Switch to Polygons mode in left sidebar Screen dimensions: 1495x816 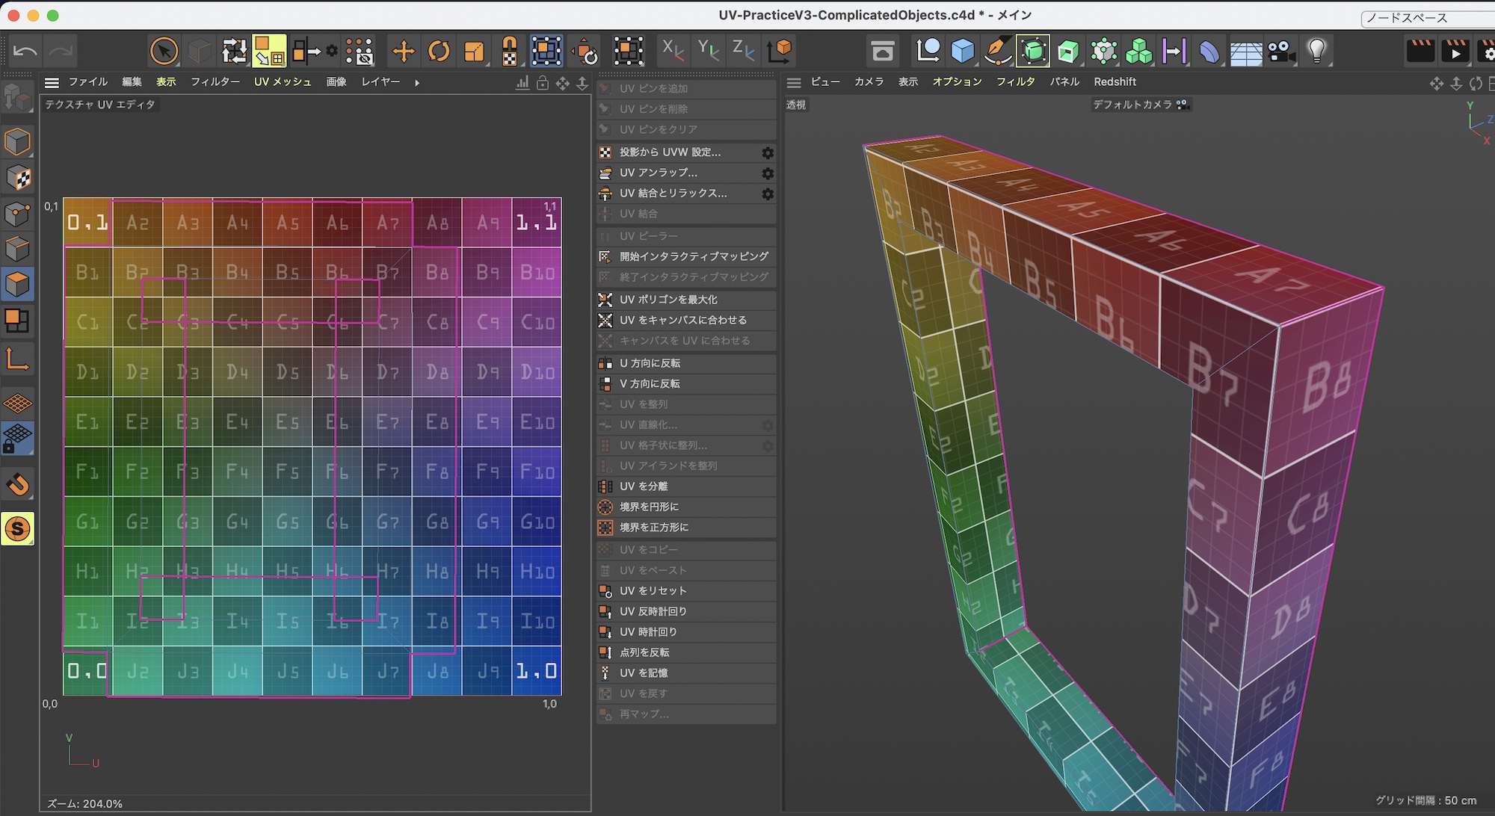(x=18, y=284)
